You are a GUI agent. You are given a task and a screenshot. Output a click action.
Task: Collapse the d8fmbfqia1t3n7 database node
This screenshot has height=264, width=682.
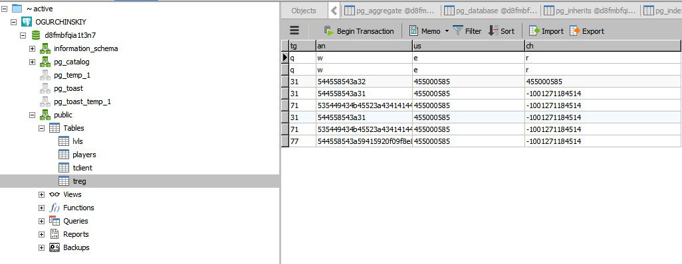pos(23,35)
